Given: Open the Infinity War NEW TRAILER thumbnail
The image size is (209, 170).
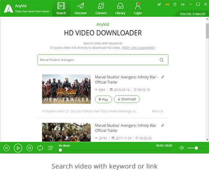Looking at the screenshot, I should [66, 89].
